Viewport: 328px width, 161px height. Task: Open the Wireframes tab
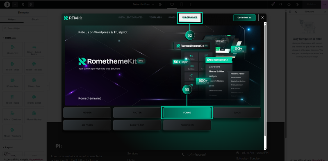(190, 18)
